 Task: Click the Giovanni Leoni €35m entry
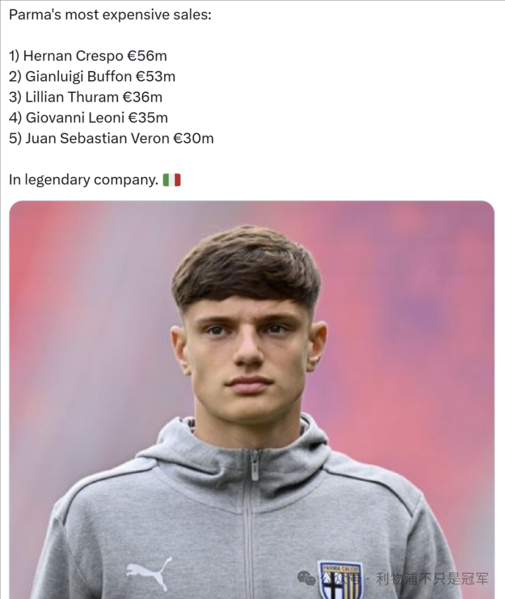point(88,118)
